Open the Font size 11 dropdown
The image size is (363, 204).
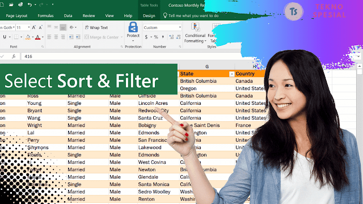[29, 28]
